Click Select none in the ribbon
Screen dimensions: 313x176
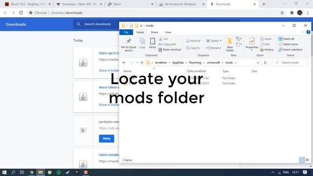(288, 44)
